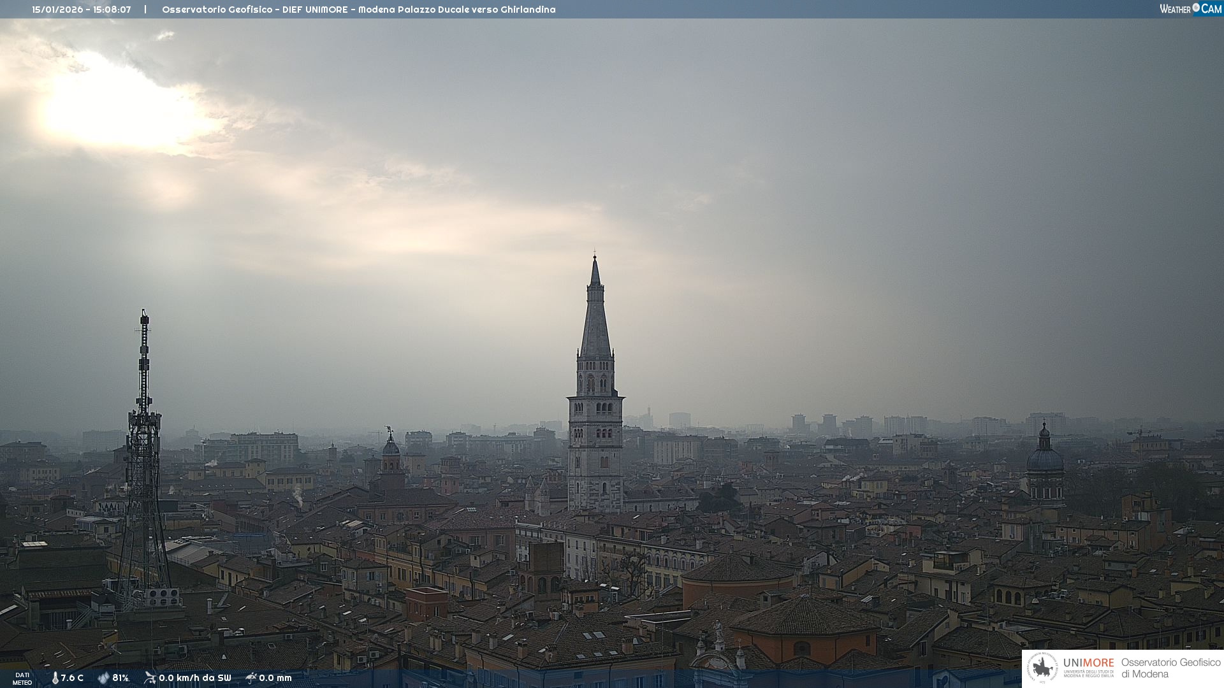The image size is (1224, 688).
Task: Click the thermometer temperature icon
Action: (55, 678)
